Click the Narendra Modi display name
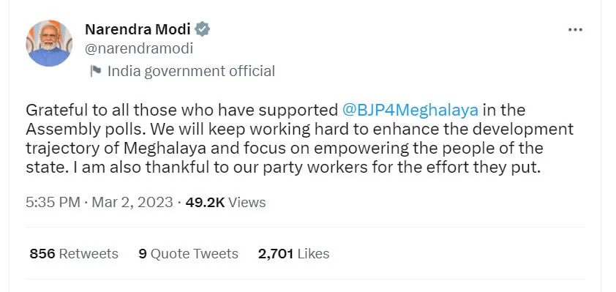 point(138,29)
